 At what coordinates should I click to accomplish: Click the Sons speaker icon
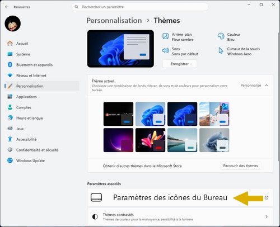[x=166, y=50]
